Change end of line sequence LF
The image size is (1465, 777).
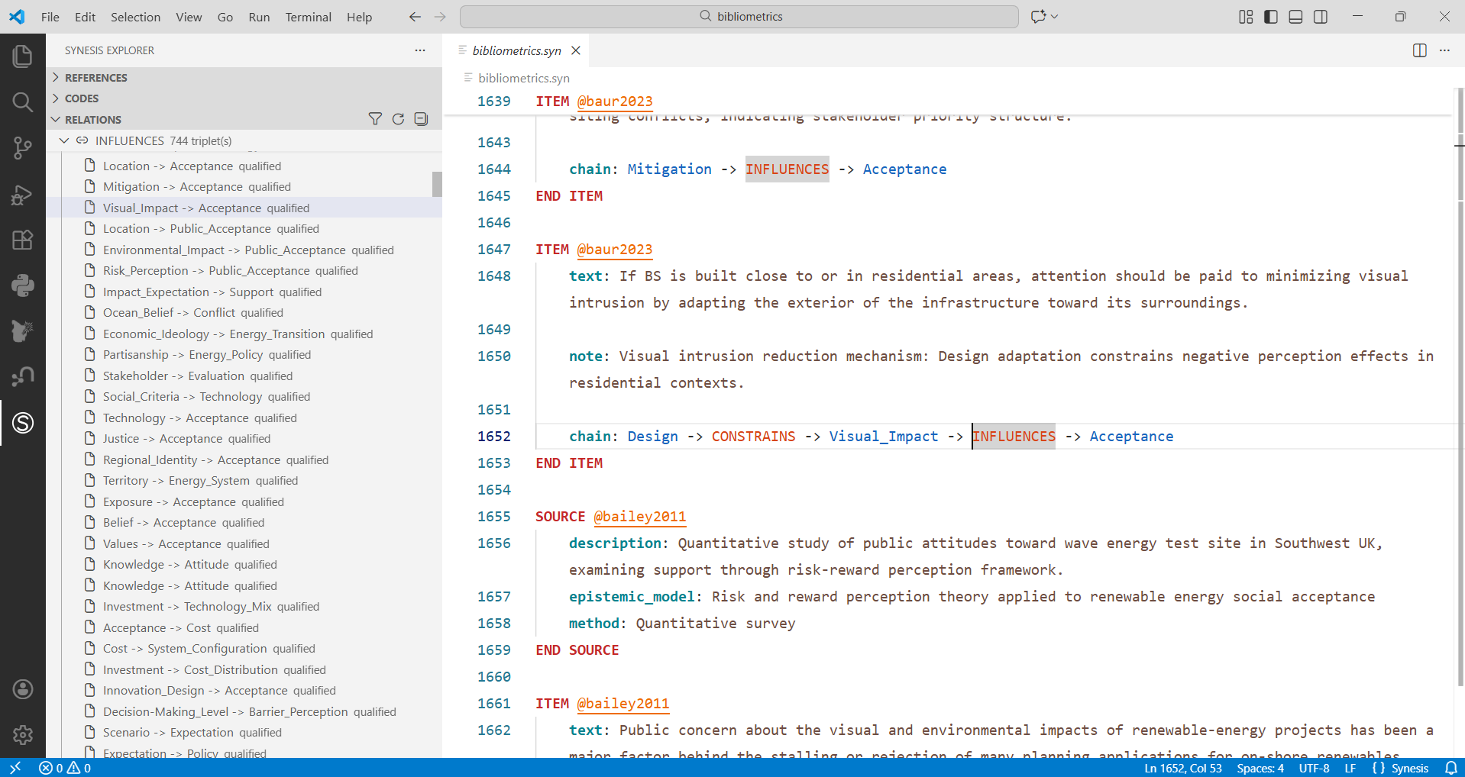1350,768
